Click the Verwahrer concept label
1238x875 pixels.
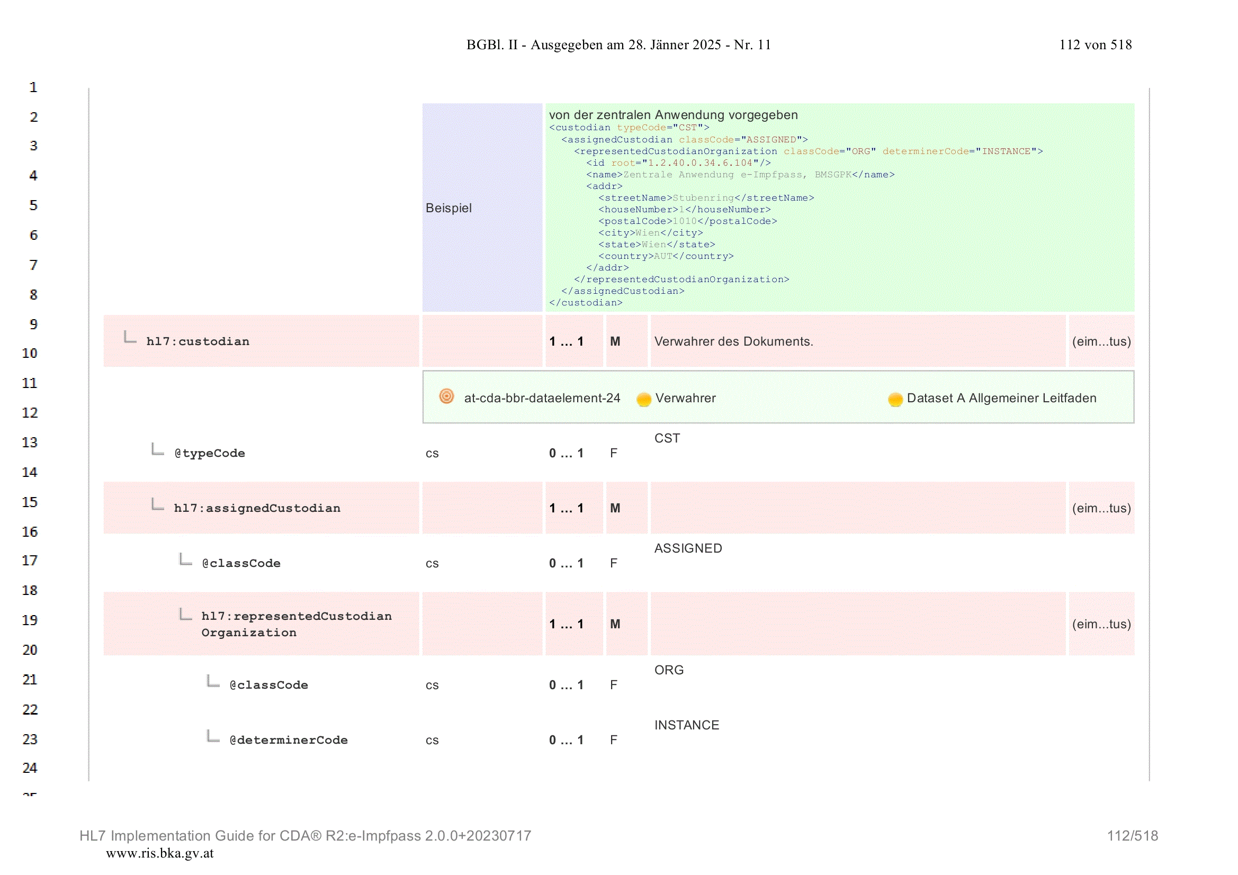[x=685, y=398]
